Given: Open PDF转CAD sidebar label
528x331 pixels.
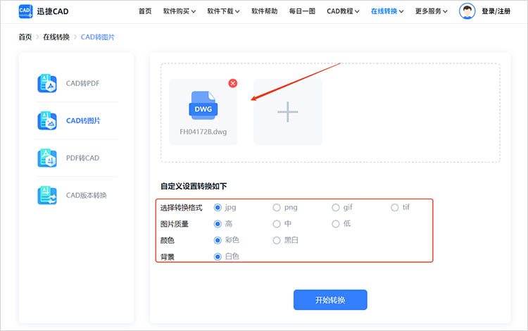Looking at the screenshot, I should coord(83,158).
